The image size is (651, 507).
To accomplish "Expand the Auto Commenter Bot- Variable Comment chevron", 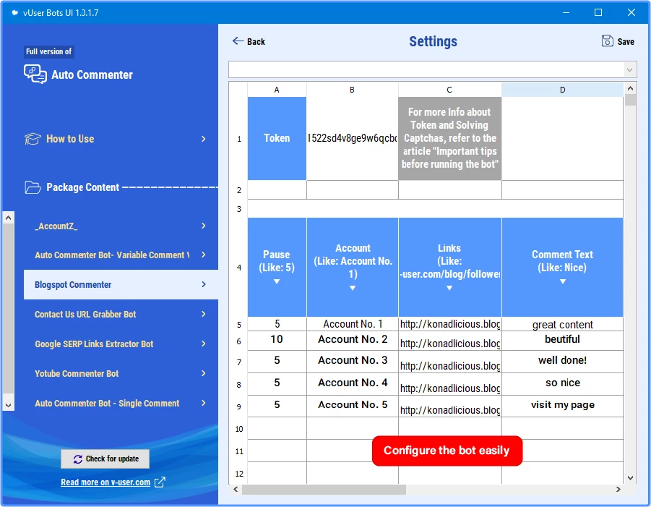I will [204, 255].
